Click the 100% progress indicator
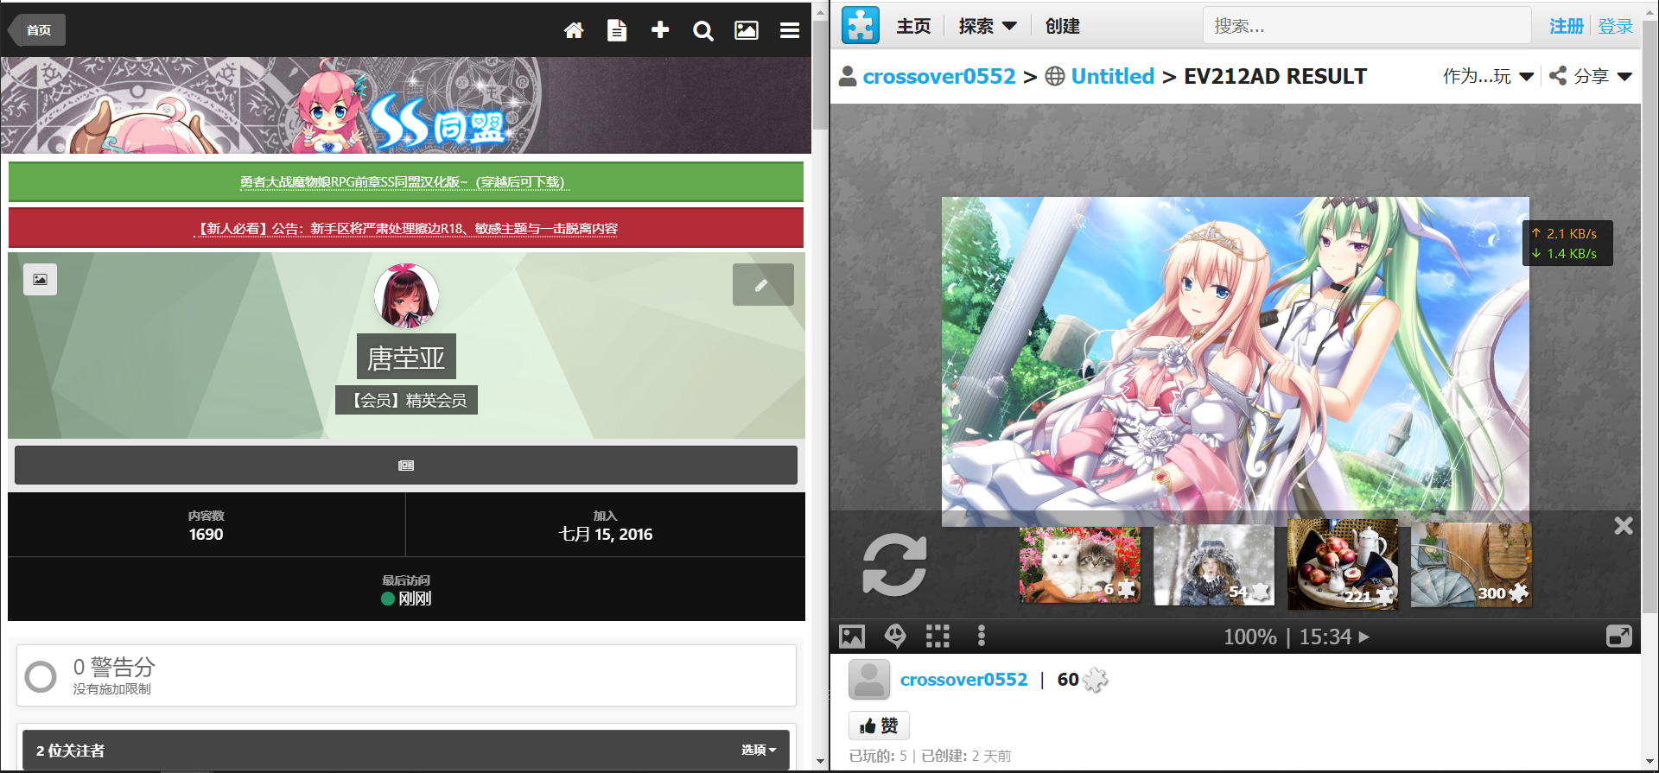Image resolution: width=1659 pixels, height=773 pixels. [x=1249, y=637]
